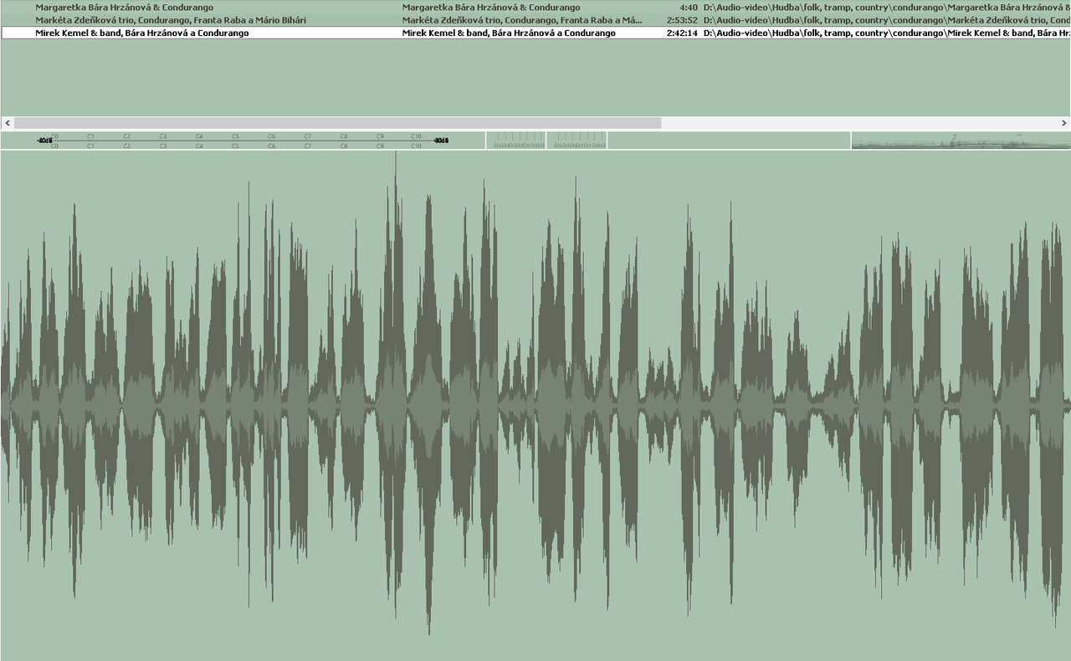Click the first VU meter panel
This screenshot has height=661, width=1071.
(516, 141)
